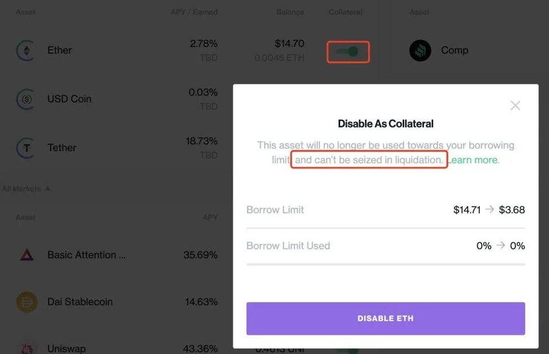The image size is (549, 354).
Task: Click the USD Coin asset icon
Action: coord(26,99)
